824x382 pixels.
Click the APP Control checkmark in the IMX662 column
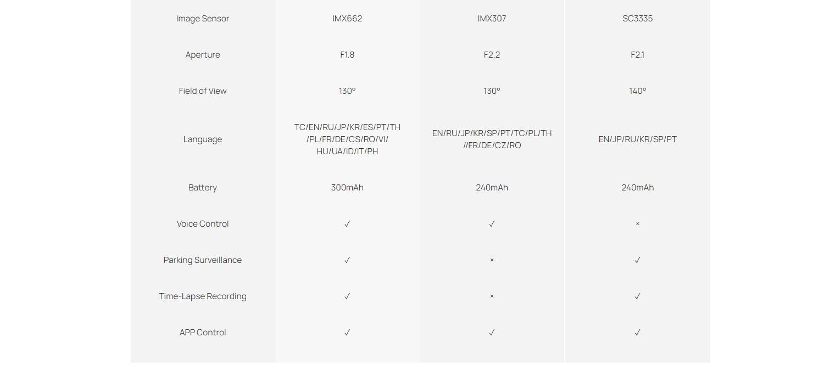[x=347, y=333]
